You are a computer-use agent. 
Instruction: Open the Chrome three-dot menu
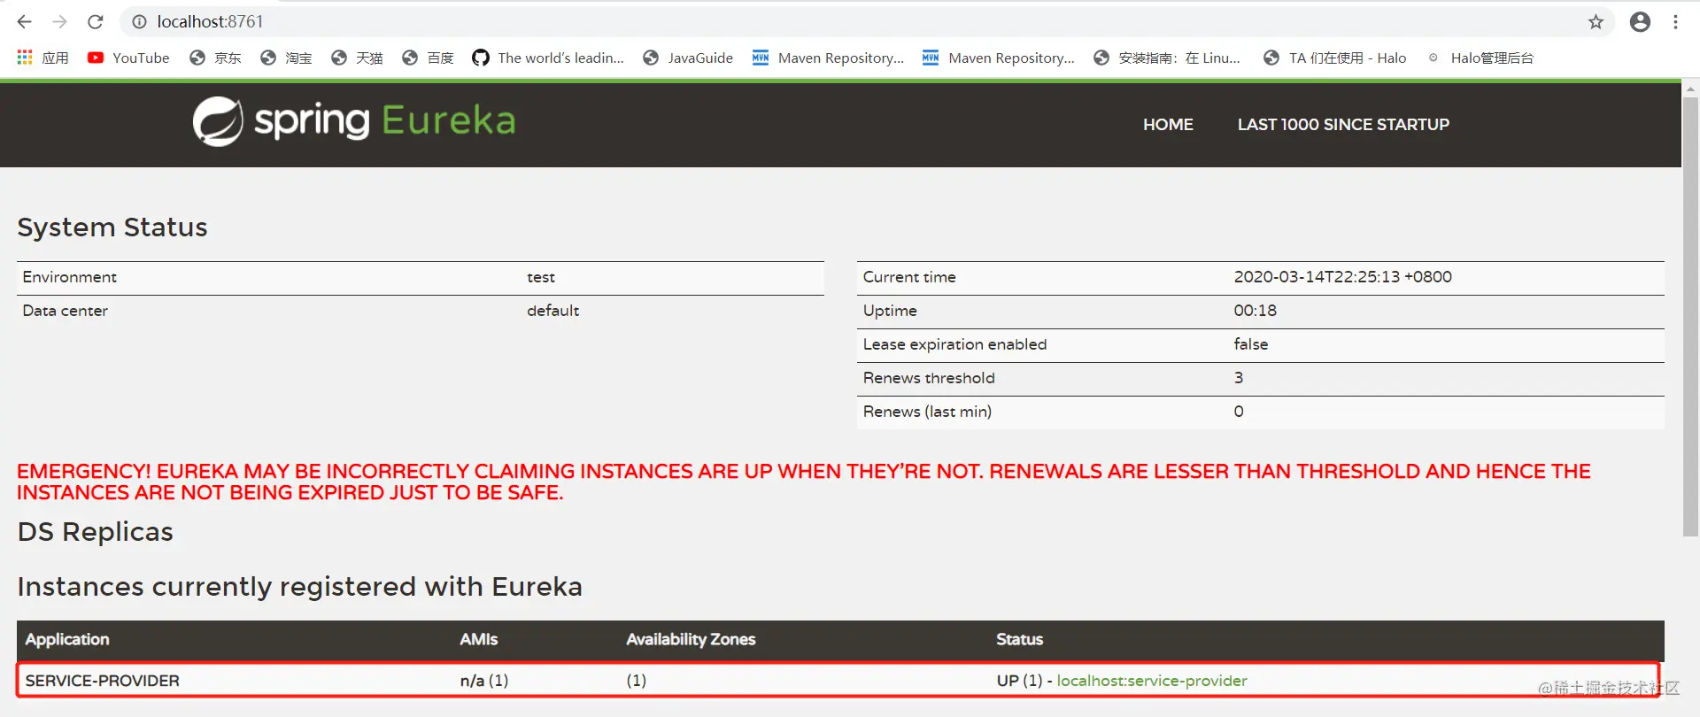tap(1675, 22)
